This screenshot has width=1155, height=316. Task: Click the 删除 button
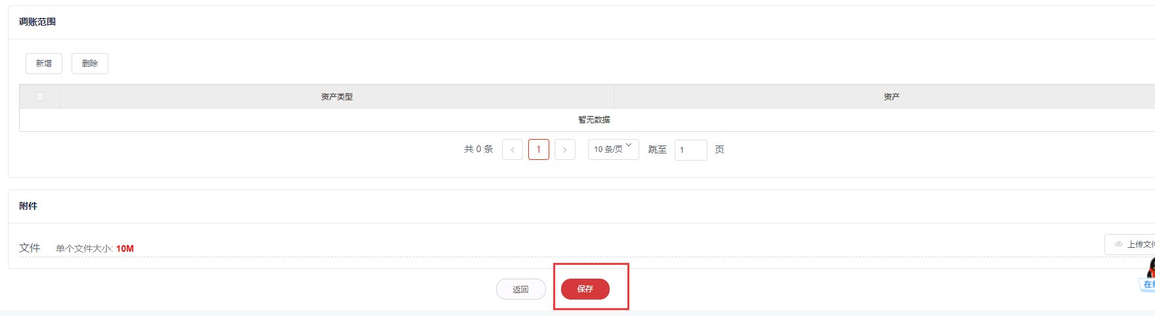(x=90, y=64)
